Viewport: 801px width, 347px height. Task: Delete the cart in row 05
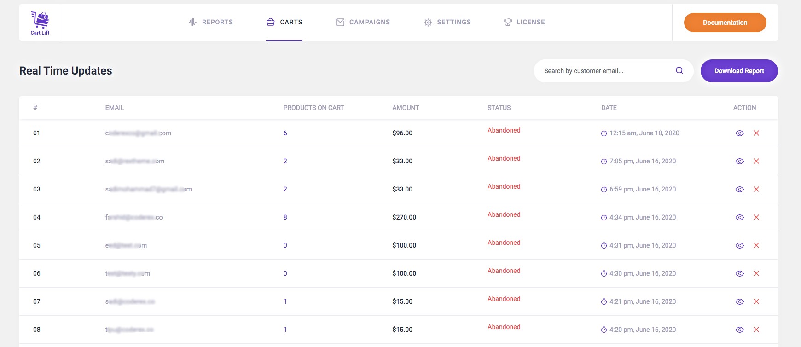point(756,245)
